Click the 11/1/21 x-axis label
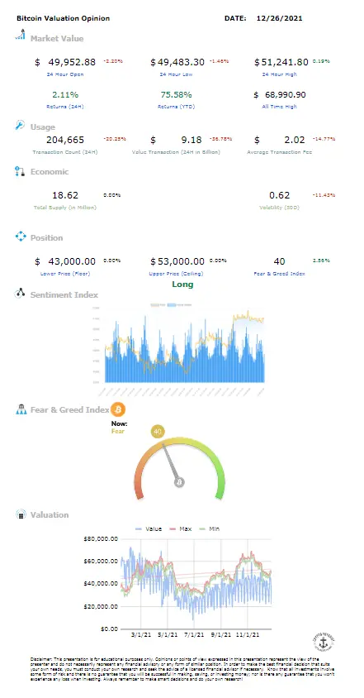 tap(248, 635)
